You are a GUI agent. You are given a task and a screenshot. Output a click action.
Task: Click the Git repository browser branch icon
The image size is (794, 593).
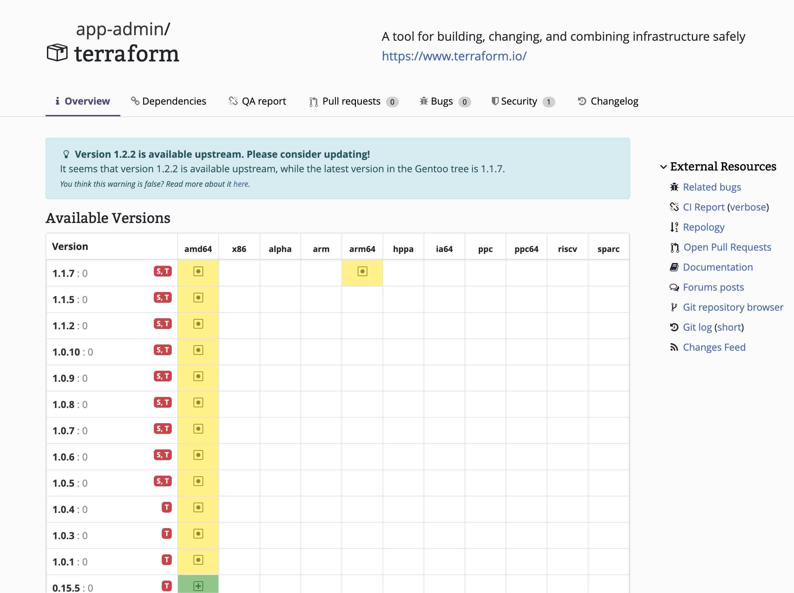pos(674,307)
